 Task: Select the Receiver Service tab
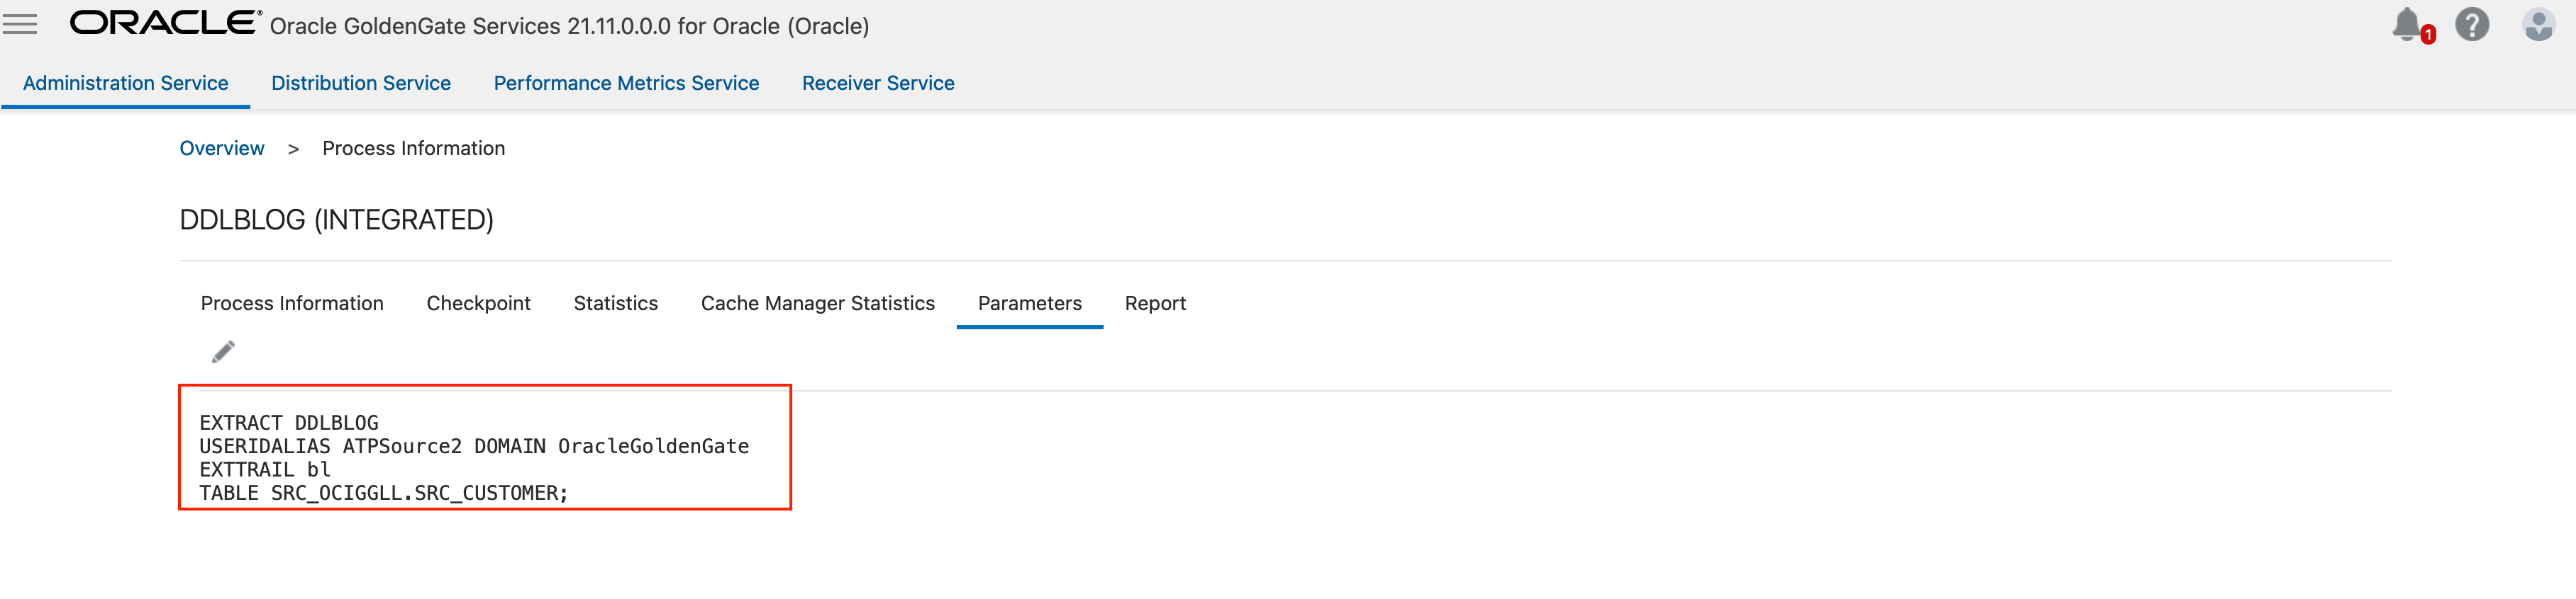click(878, 83)
